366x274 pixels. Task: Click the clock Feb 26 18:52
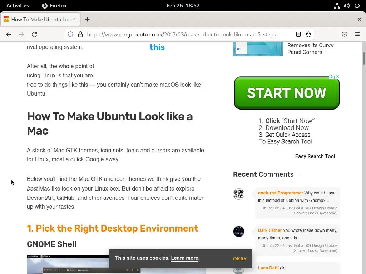tap(183, 6)
